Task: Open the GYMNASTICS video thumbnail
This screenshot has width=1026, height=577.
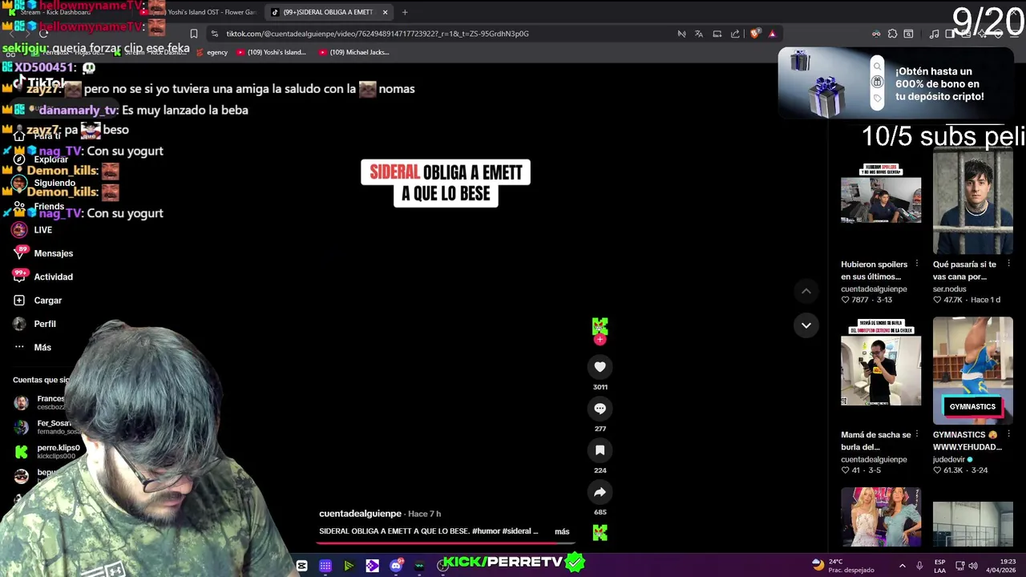Action: click(972, 370)
